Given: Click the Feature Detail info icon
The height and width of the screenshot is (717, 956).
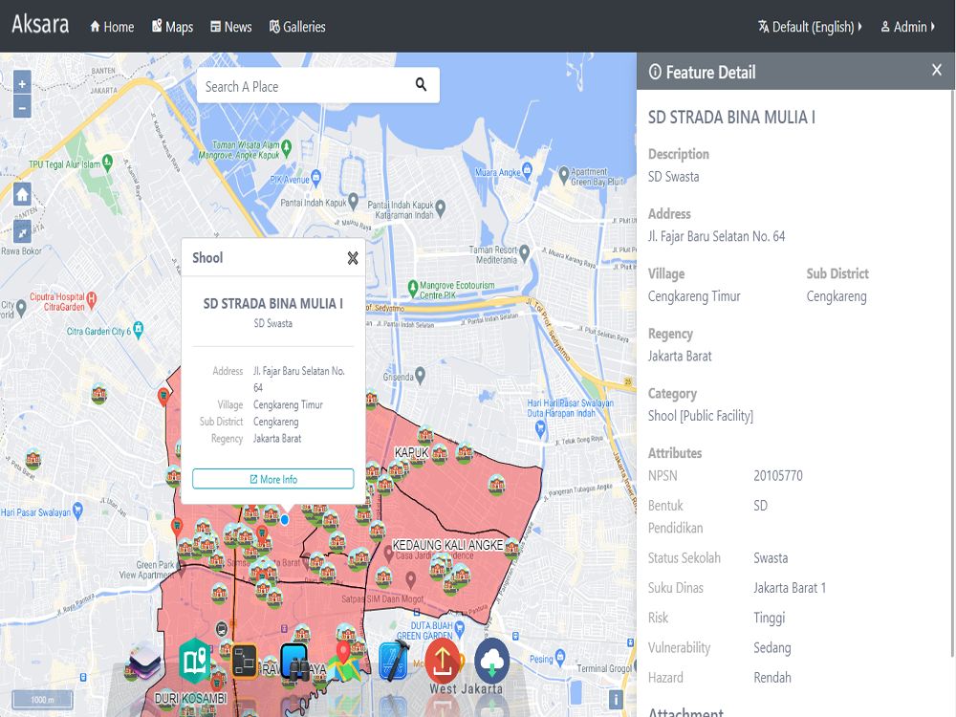Looking at the screenshot, I should coord(655,72).
